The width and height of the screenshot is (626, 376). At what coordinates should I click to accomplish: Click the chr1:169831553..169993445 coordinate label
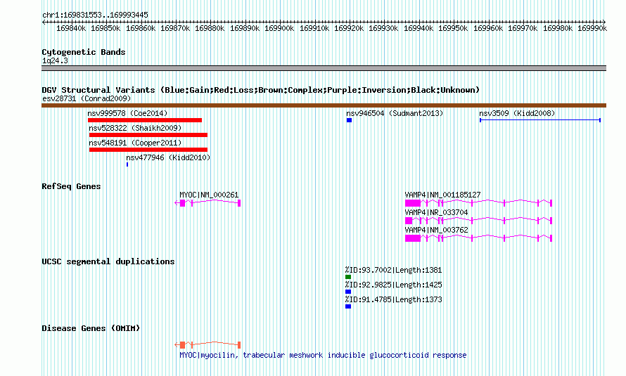tap(95, 15)
